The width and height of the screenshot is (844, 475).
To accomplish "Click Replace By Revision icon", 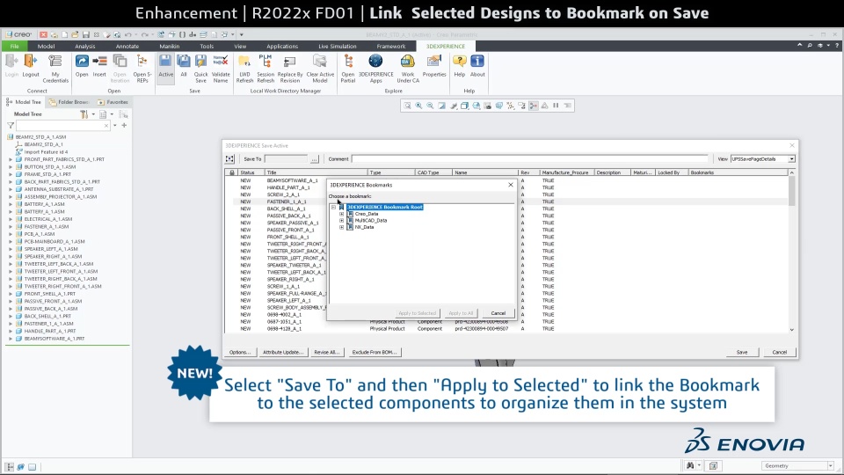I will [289, 69].
